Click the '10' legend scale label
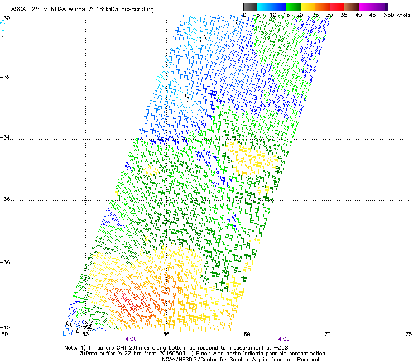413x363 pixels. 273,15
